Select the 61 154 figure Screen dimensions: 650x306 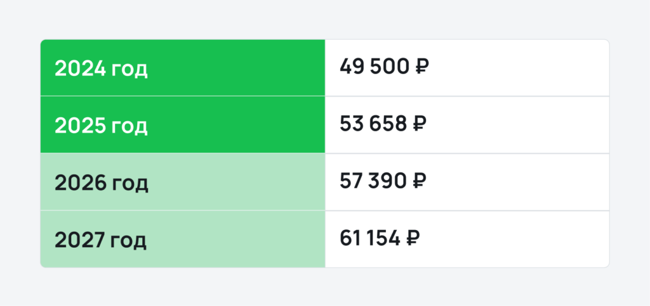click(x=369, y=238)
